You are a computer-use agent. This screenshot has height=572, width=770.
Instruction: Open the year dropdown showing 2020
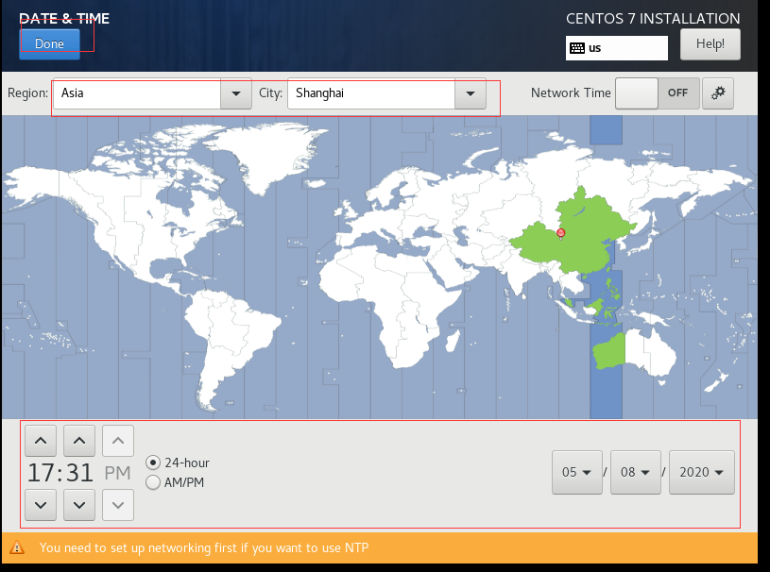click(x=702, y=472)
